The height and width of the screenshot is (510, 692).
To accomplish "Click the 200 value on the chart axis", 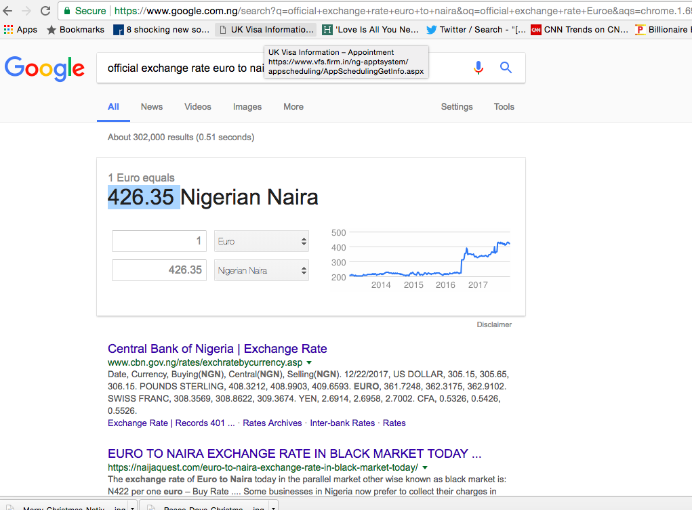I will pyautogui.click(x=338, y=278).
